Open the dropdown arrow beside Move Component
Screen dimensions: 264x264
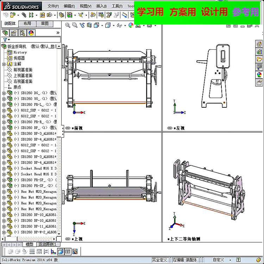(x=55, y=15)
